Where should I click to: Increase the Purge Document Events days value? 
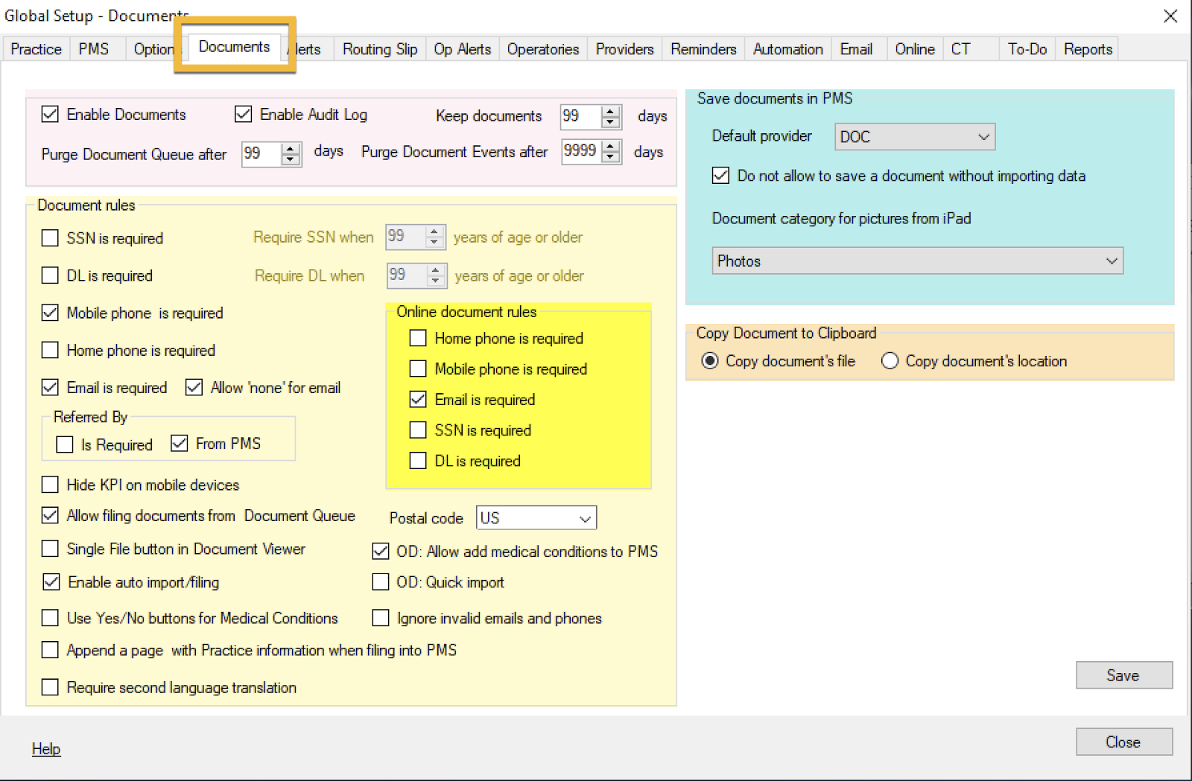pyautogui.click(x=611, y=146)
